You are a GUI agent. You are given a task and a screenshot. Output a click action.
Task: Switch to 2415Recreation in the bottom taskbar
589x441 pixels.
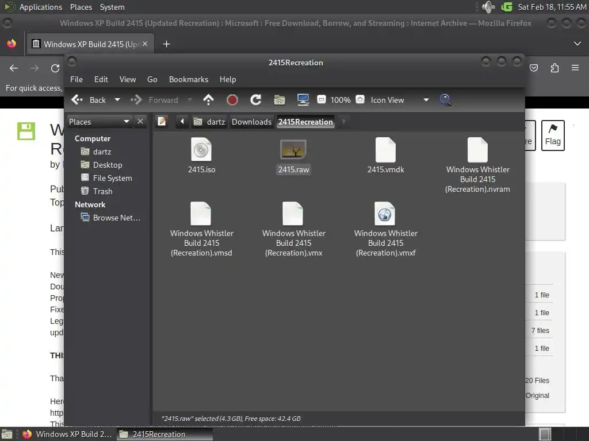[x=165, y=434]
